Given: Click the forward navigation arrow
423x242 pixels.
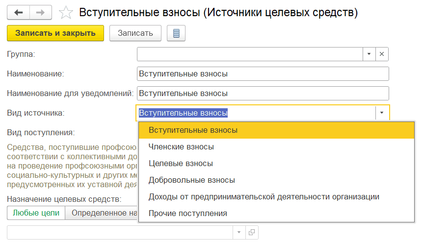Looking at the screenshot, I should 41,13.
